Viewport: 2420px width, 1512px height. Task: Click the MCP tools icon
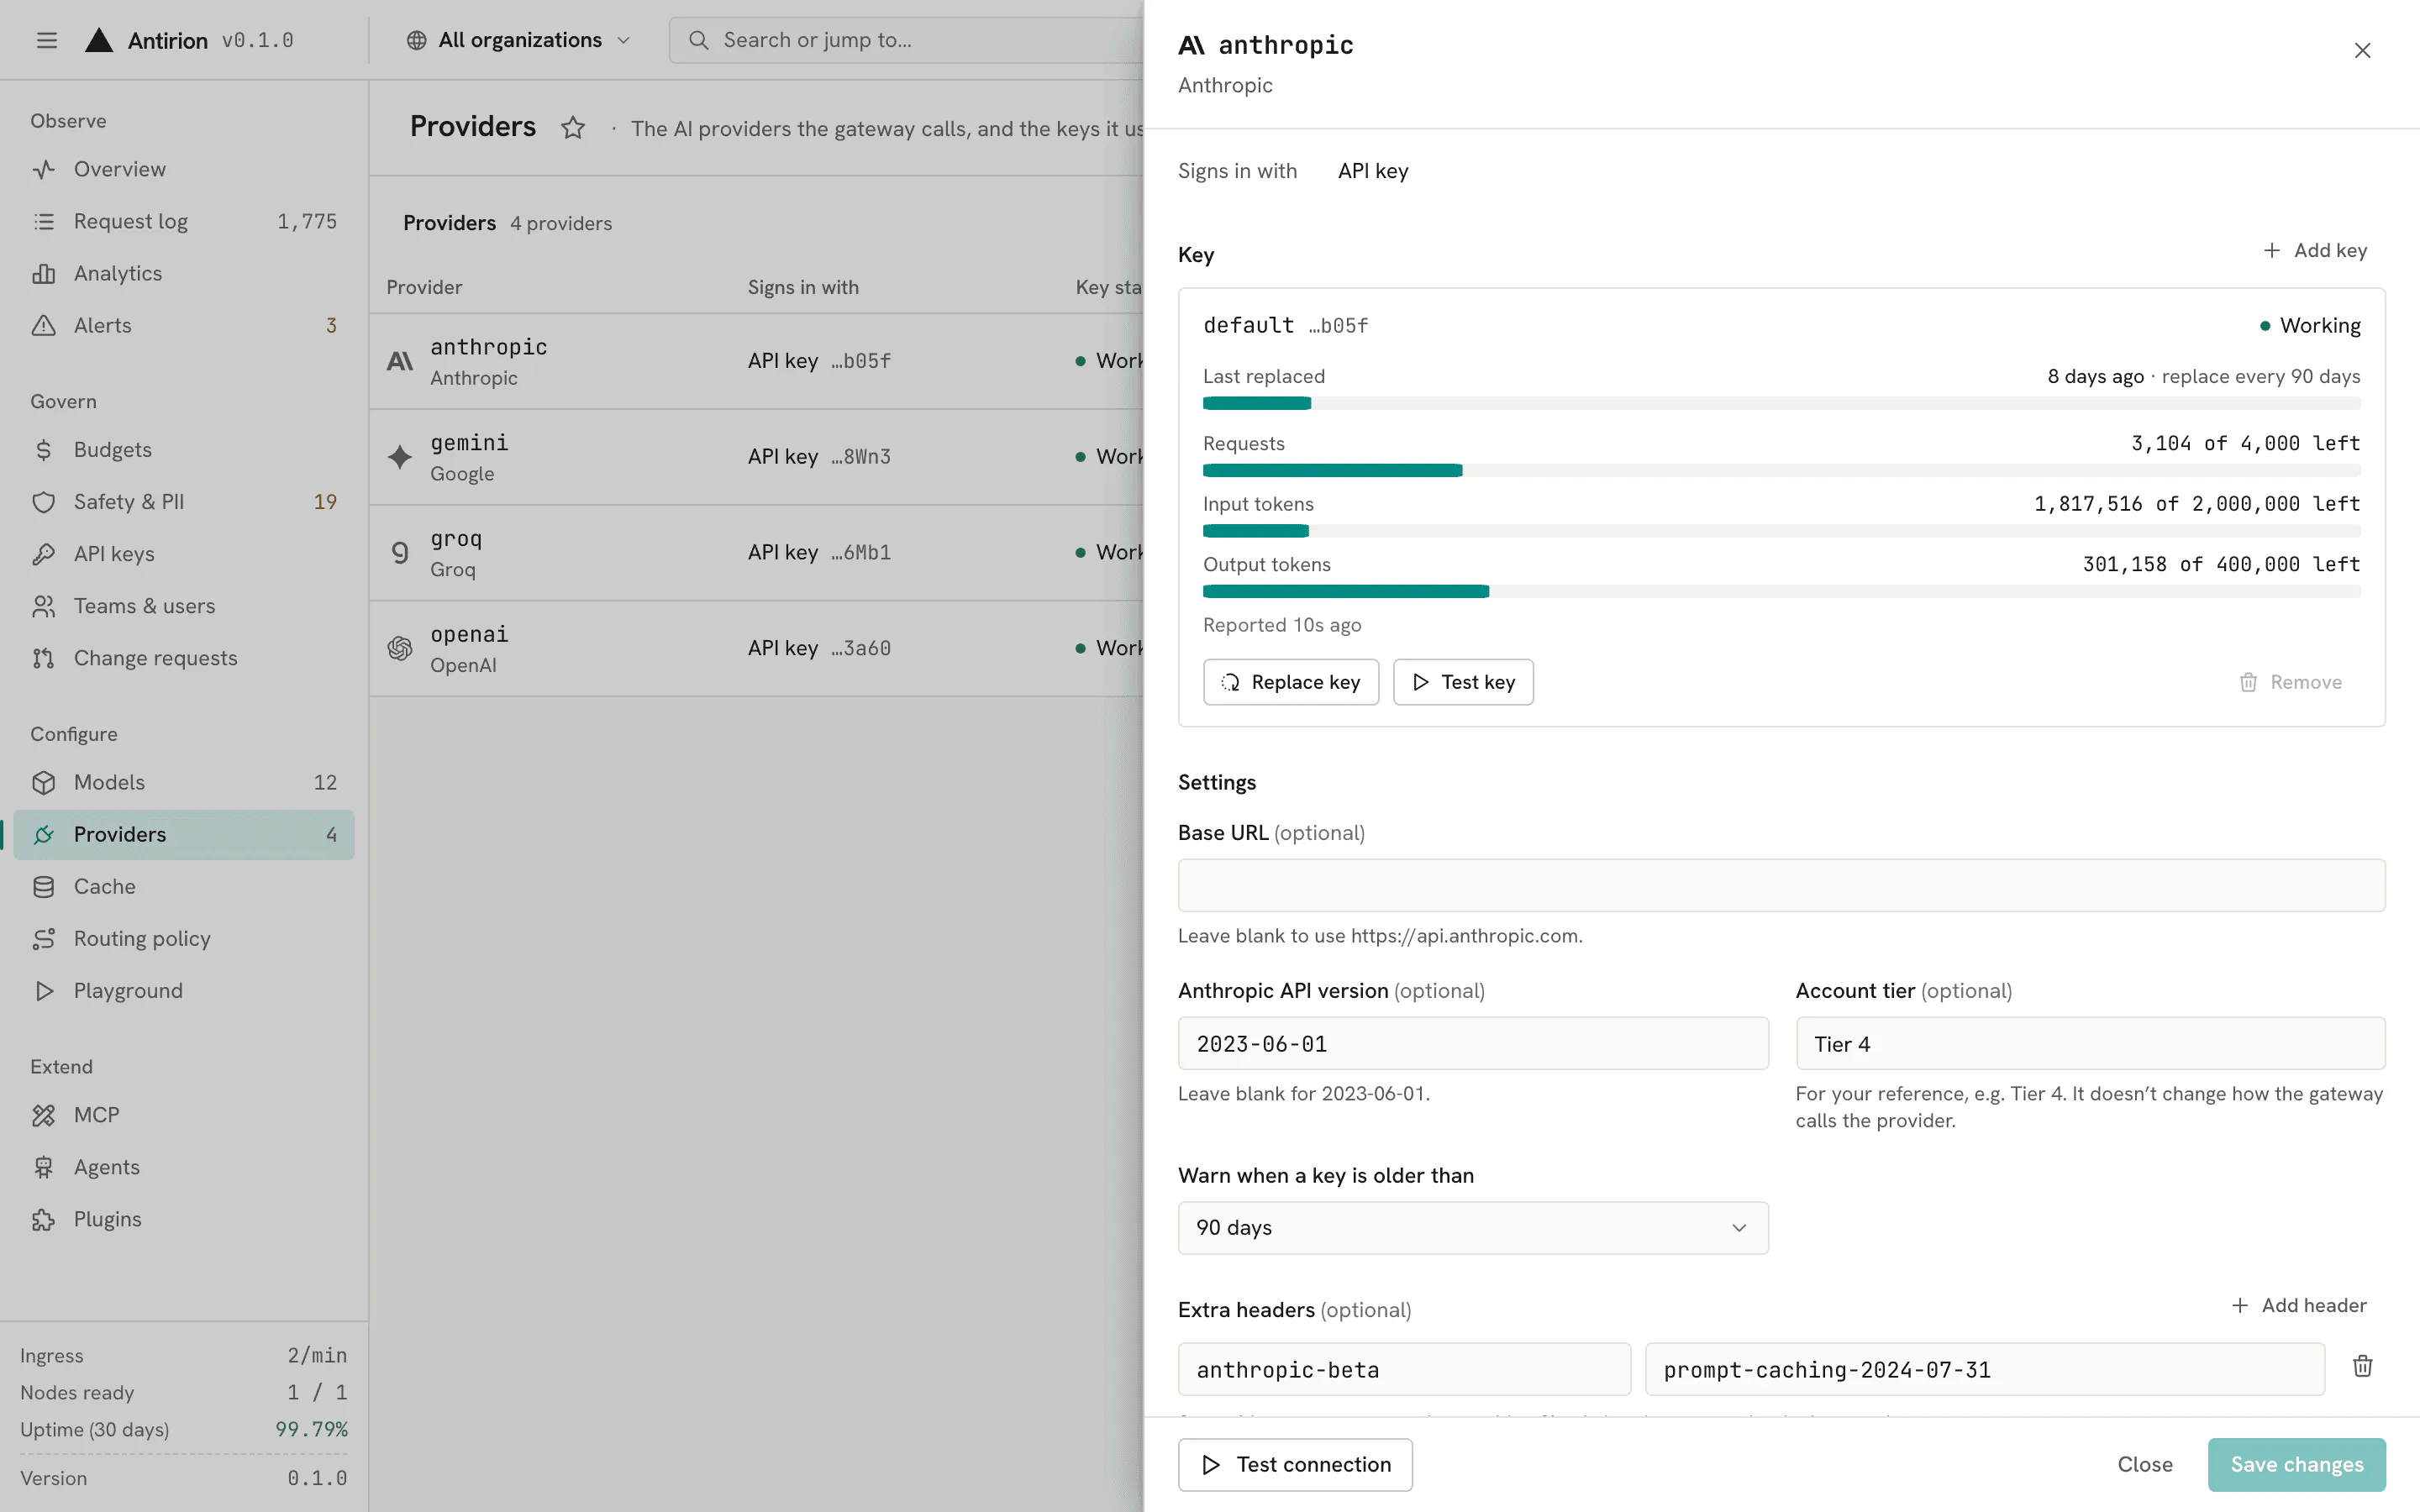pyautogui.click(x=44, y=1115)
